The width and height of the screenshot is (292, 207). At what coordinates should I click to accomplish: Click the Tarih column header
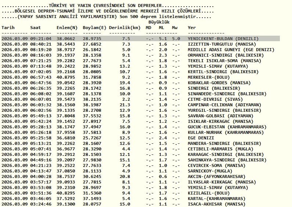[8, 28]
